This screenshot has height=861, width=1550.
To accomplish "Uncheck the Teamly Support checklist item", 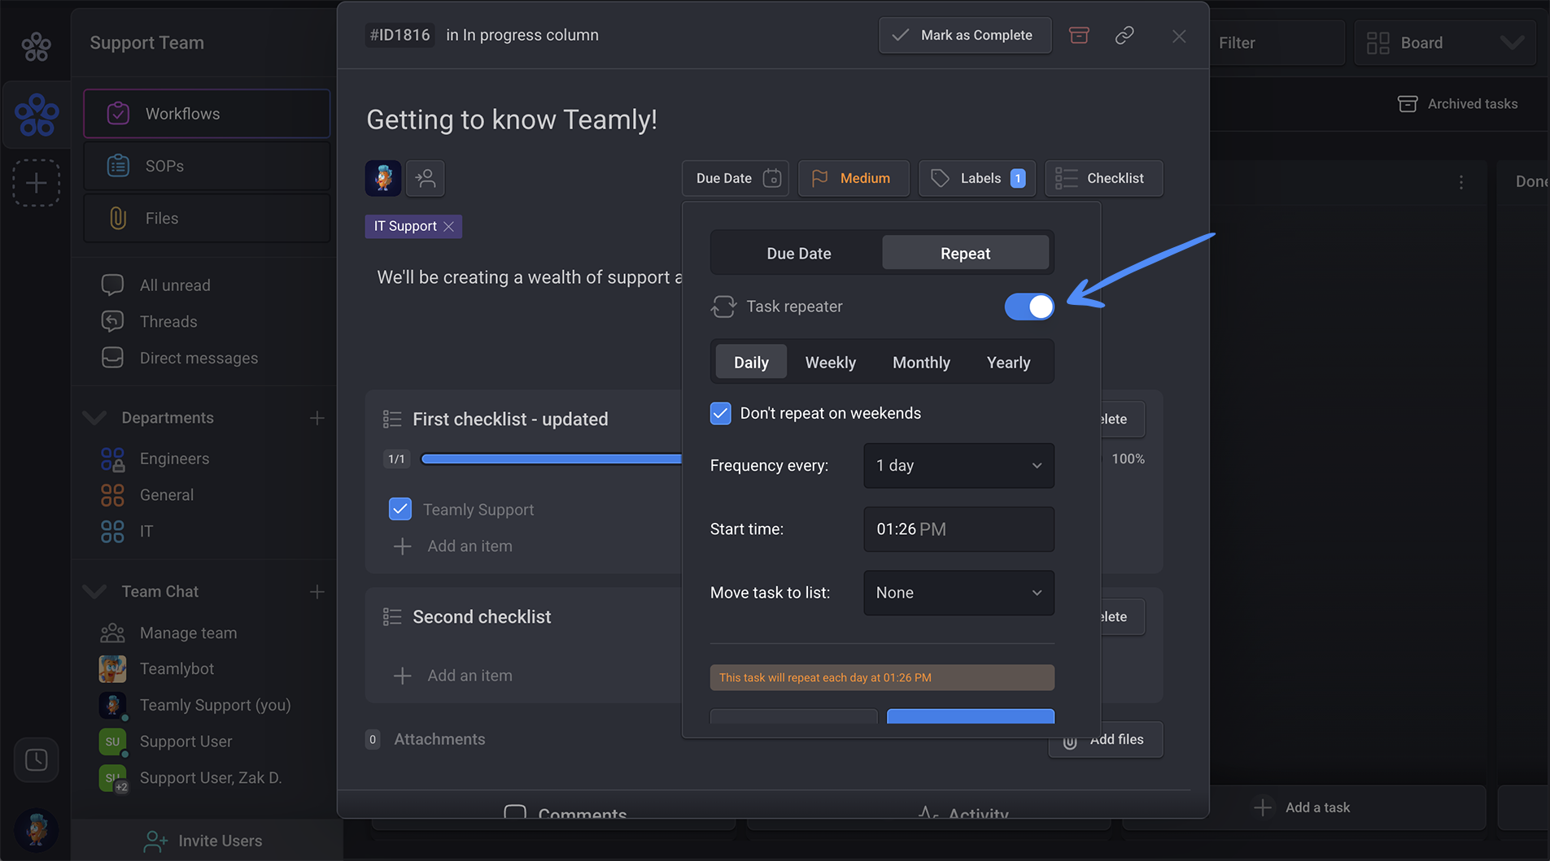I will click(400, 509).
